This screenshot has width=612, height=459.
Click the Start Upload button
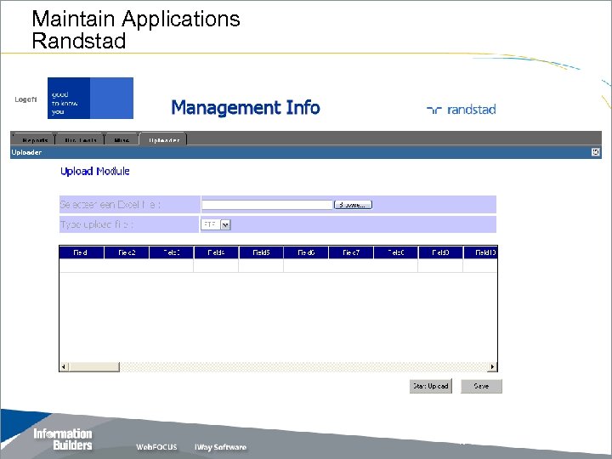click(x=430, y=386)
